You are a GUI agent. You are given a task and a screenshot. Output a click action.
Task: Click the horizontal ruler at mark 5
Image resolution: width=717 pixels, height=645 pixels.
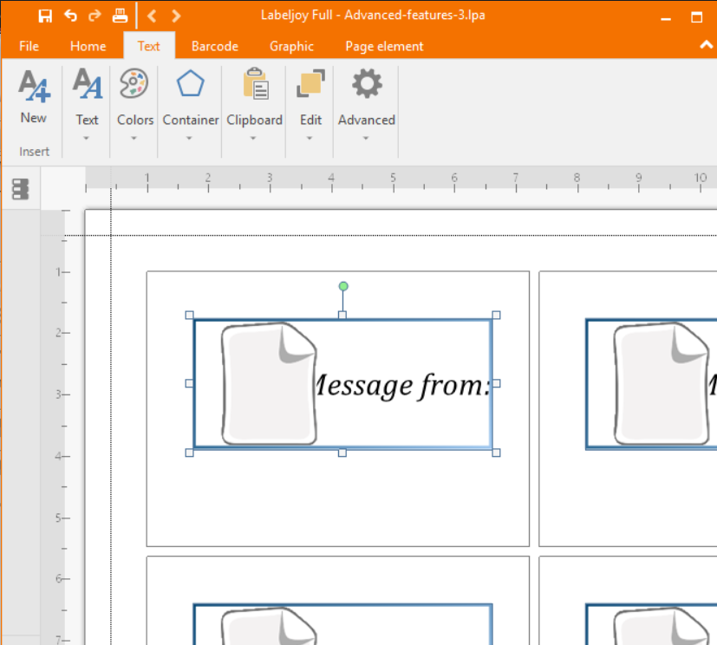(x=394, y=179)
